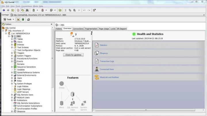Toggle Design mode in the toolbar
The width and height of the screenshot is (207, 116).
[18, 19]
